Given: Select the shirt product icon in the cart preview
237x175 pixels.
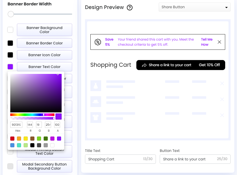Looking at the screenshot, I should [96, 118].
